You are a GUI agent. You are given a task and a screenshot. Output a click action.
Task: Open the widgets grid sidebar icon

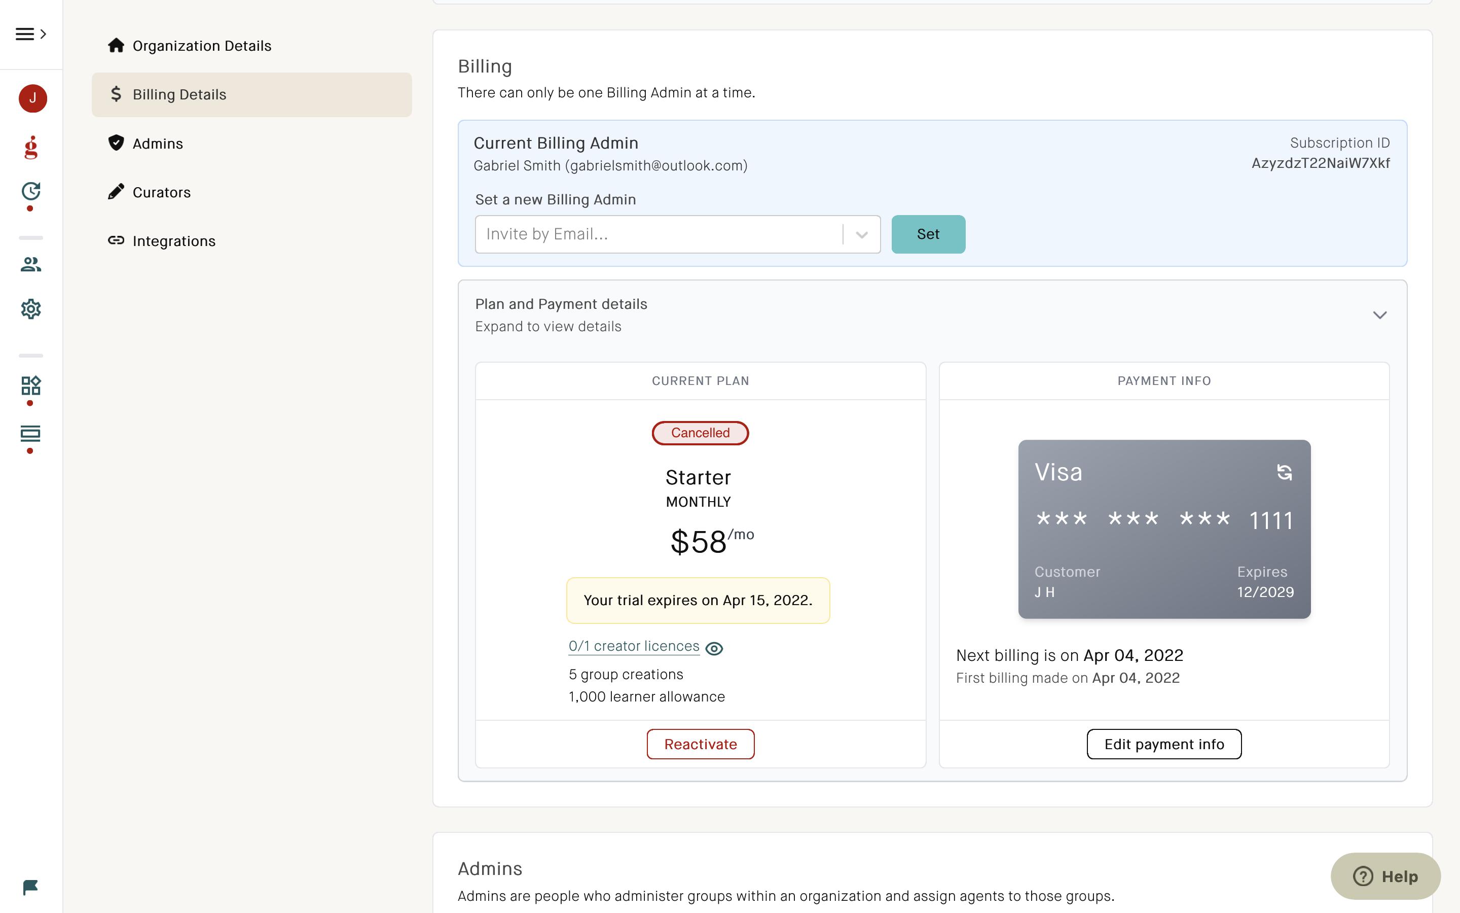[31, 385]
